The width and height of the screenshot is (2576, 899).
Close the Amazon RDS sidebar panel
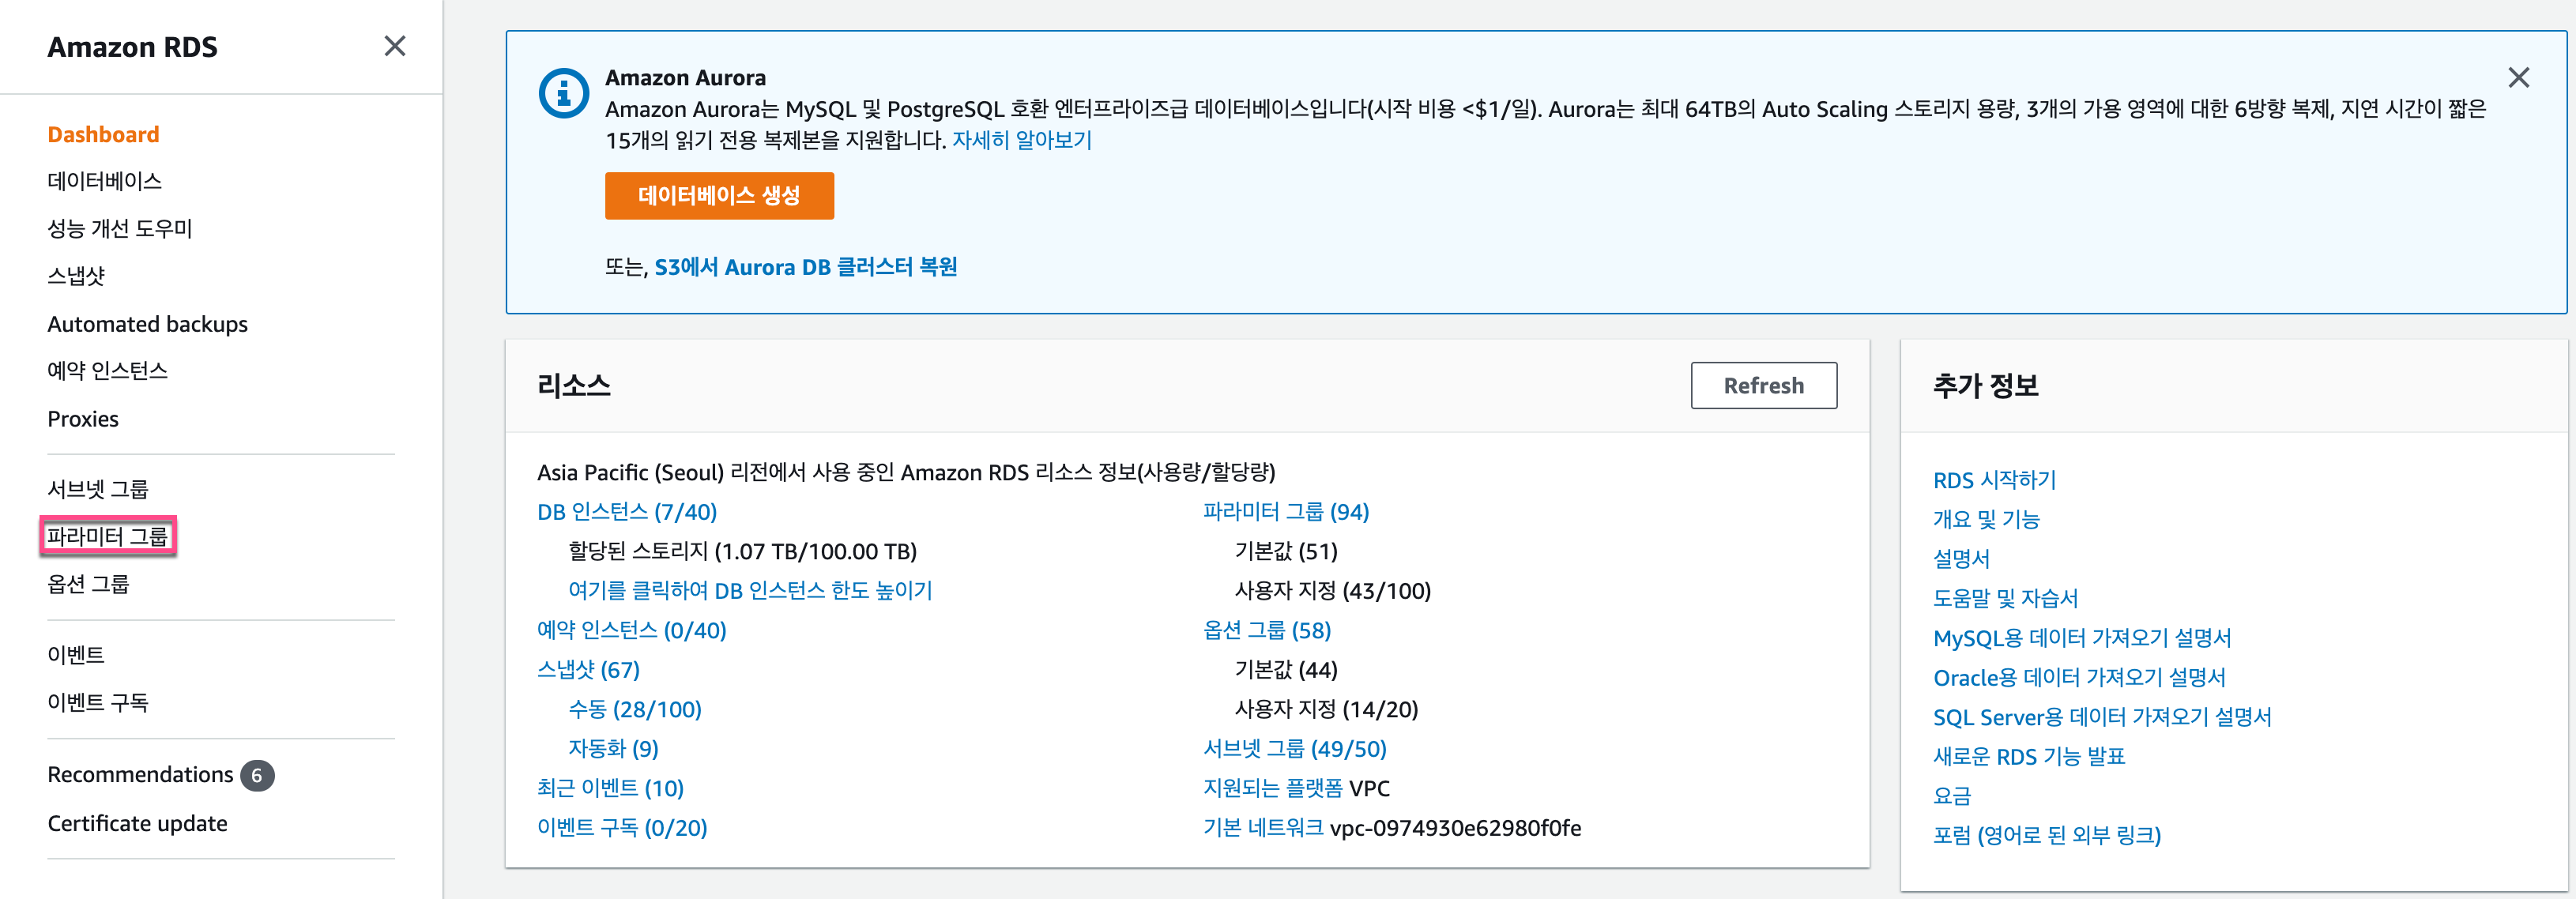[394, 46]
